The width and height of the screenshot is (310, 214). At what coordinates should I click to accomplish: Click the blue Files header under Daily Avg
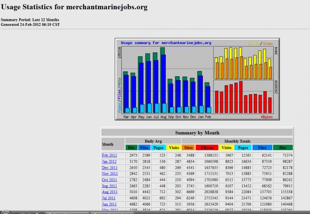[x=144, y=148]
